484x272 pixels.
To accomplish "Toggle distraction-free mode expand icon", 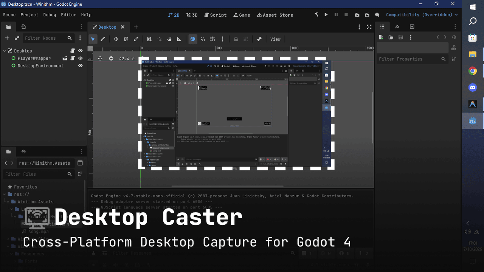I will pos(369,27).
